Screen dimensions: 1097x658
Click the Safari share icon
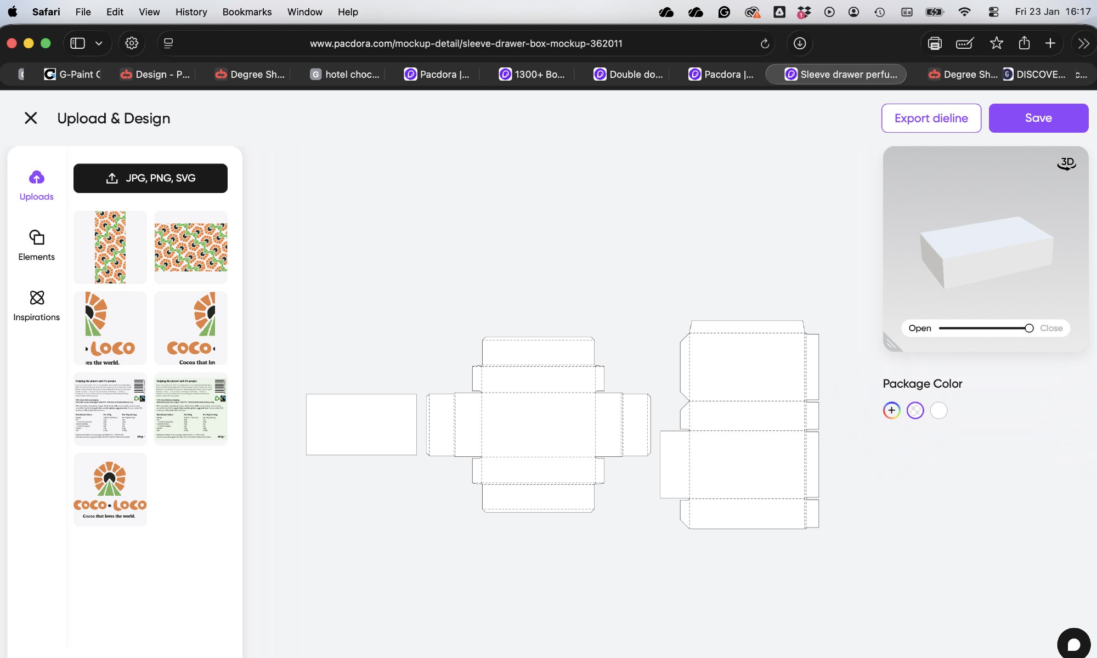click(x=1024, y=43)
